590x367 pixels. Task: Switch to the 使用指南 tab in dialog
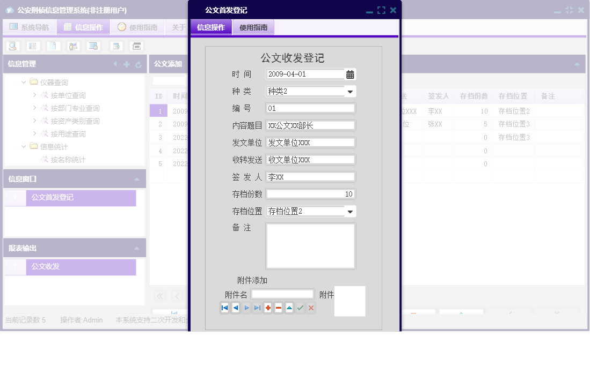(x=253, y=26)
